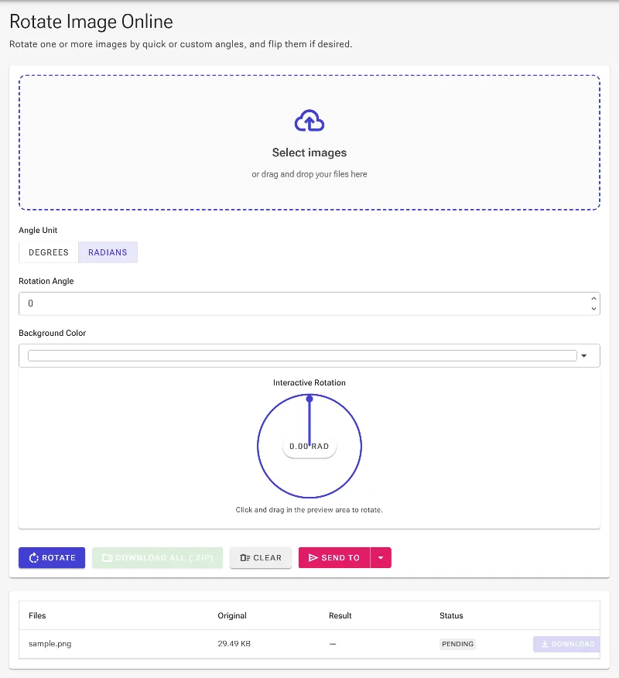Click the PENDING status badge
This screenshot has height=678, width=619.
458,644
